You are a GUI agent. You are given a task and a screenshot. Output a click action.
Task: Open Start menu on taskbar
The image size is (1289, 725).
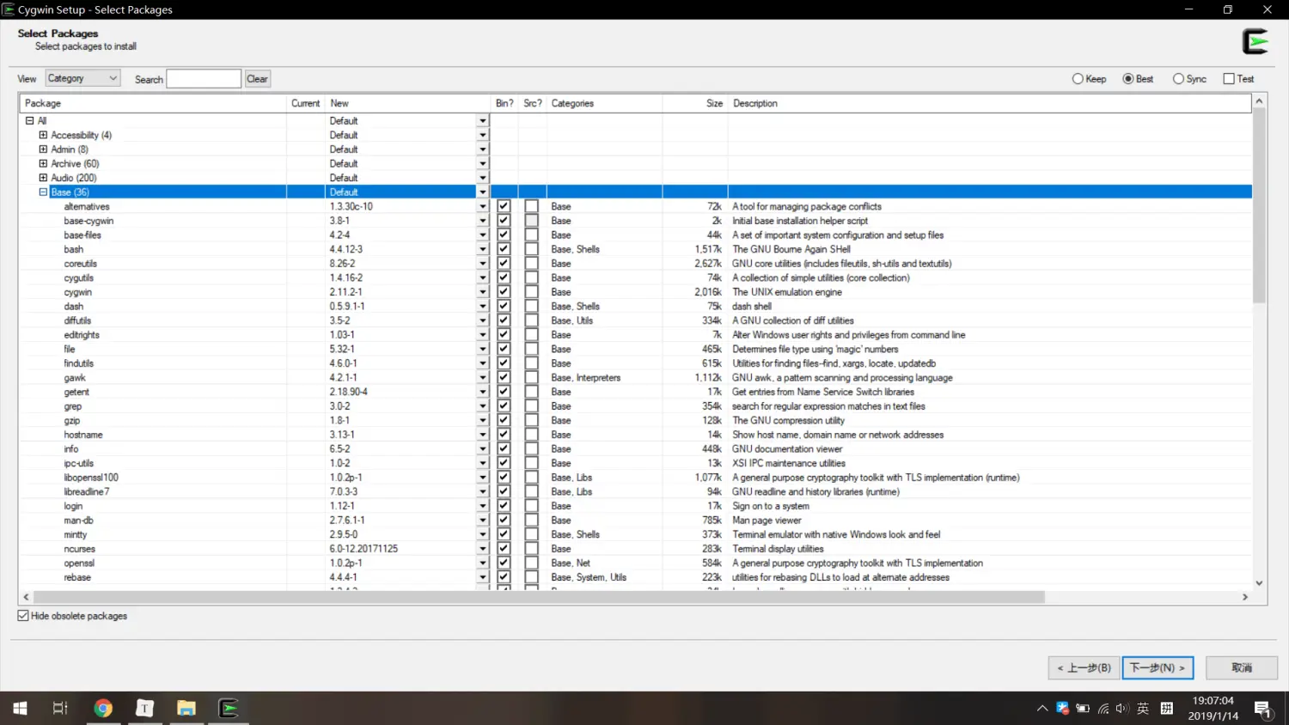(x=20, y=709)
